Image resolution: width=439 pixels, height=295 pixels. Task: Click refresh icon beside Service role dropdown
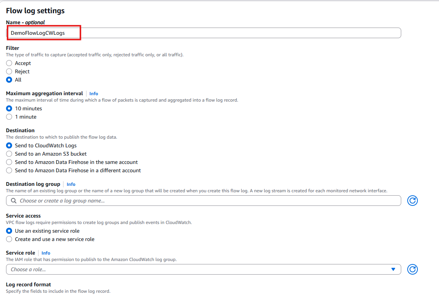click(412, 269)
